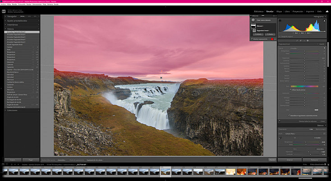331x181 pixels.
Task: Collapse the Histograma panel
Action: coord(325,16)
